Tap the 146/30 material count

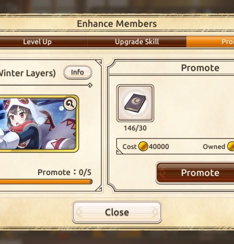click(x=135, y=128)
